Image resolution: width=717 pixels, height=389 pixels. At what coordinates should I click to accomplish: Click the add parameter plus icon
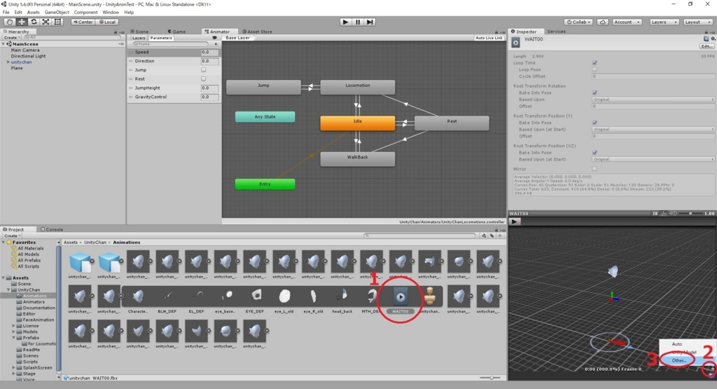tap(216, 44)
